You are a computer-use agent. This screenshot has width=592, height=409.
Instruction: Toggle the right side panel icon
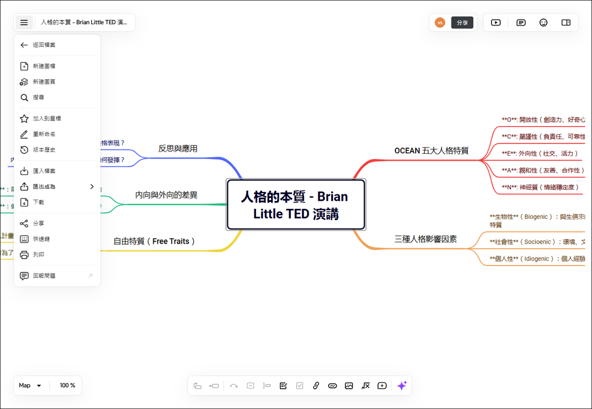(x=565, y=23)
